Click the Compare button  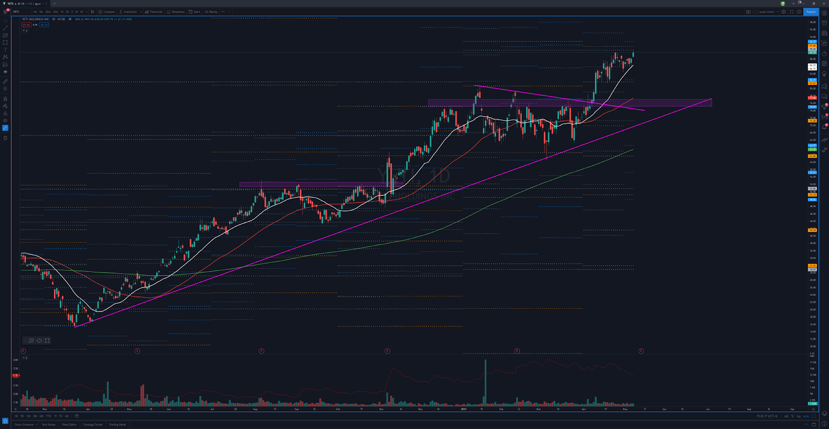coord(107,11)
